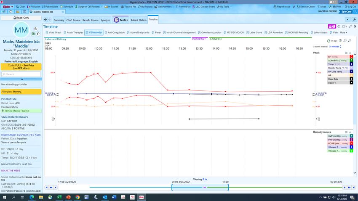
Task: Expand the Timeline to full screen
Action: pyautogui.click(x=350, y=26)
